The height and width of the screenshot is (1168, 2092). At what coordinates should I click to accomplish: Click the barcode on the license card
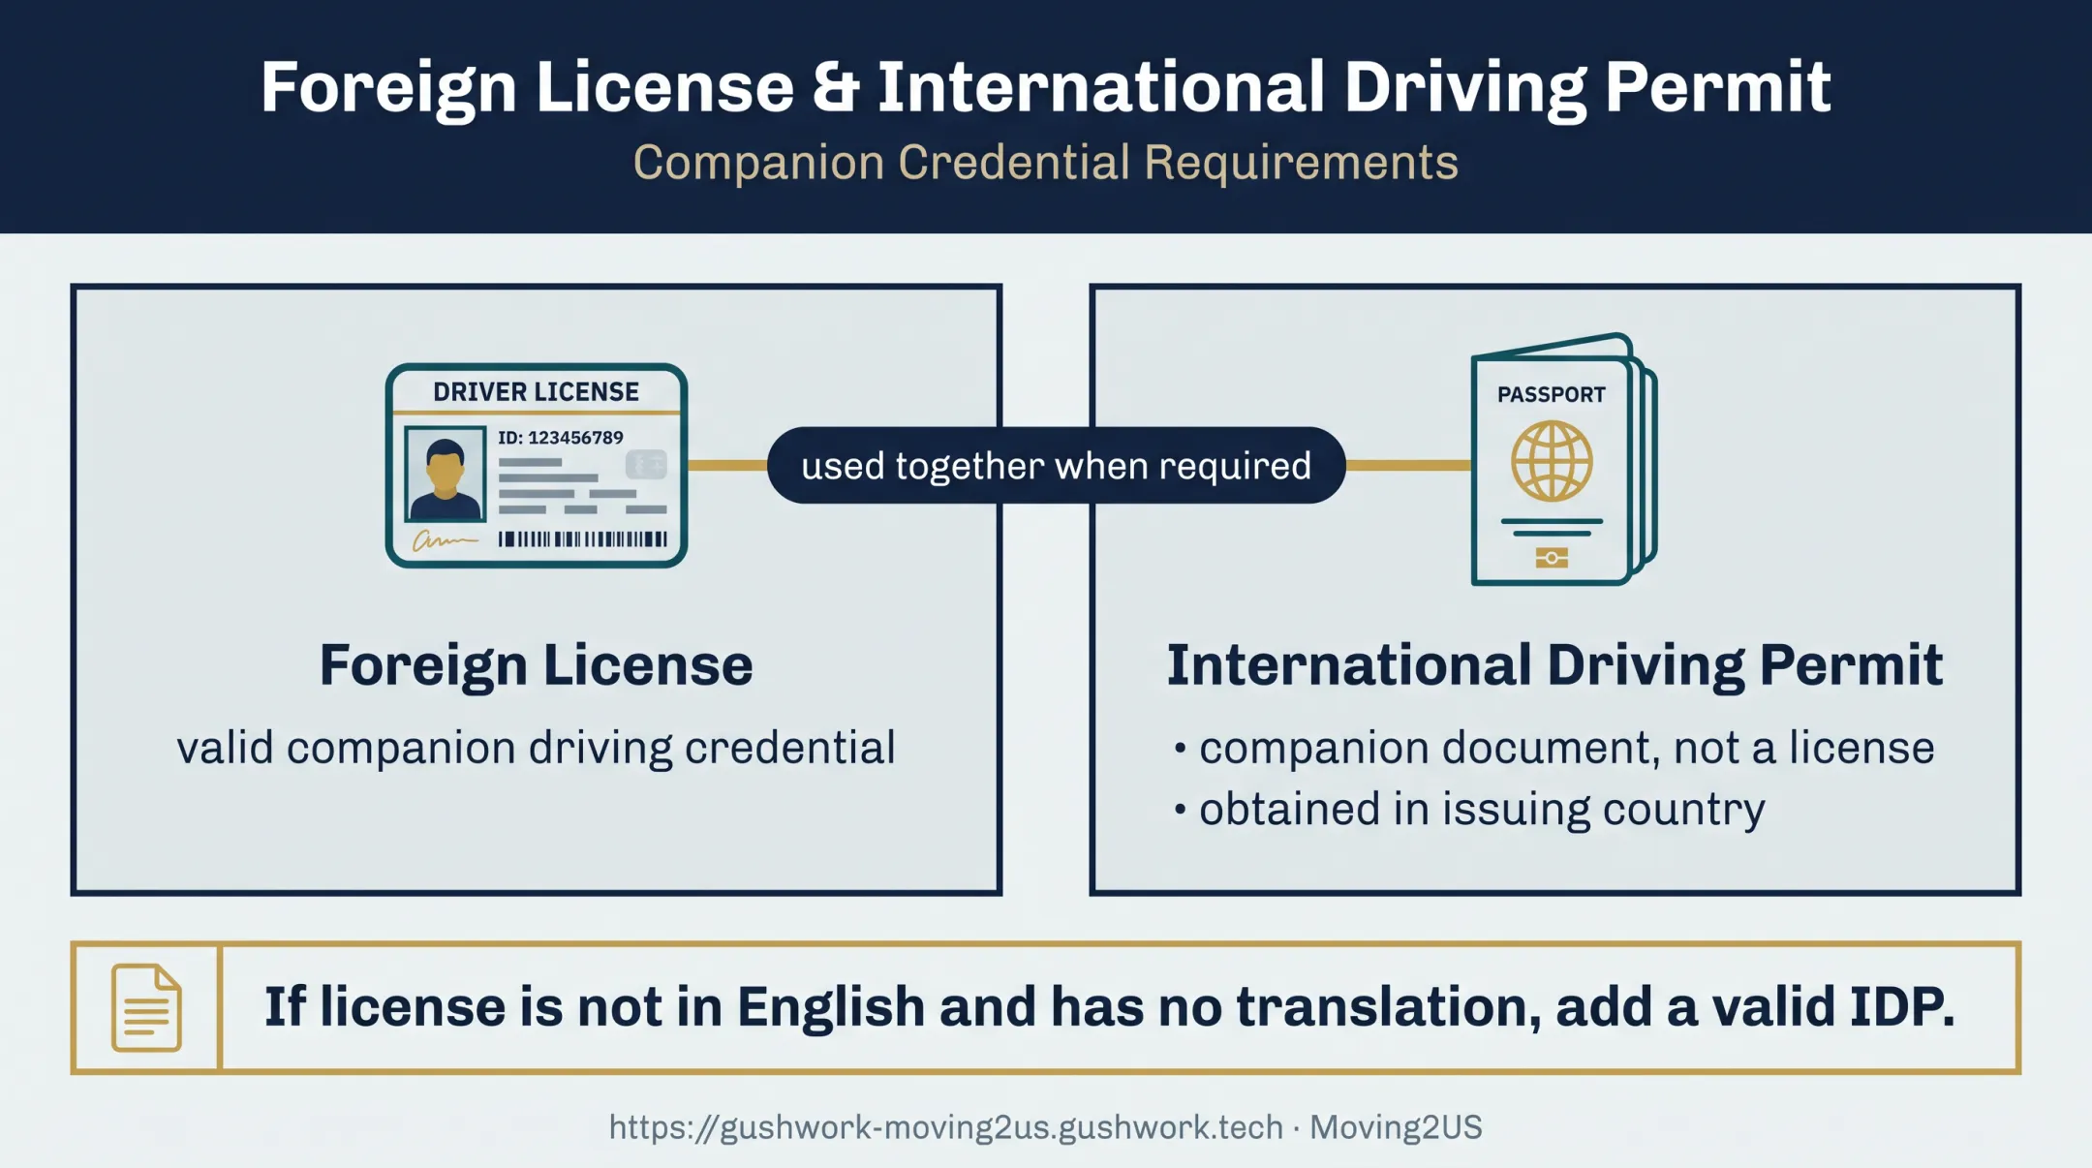582,539
